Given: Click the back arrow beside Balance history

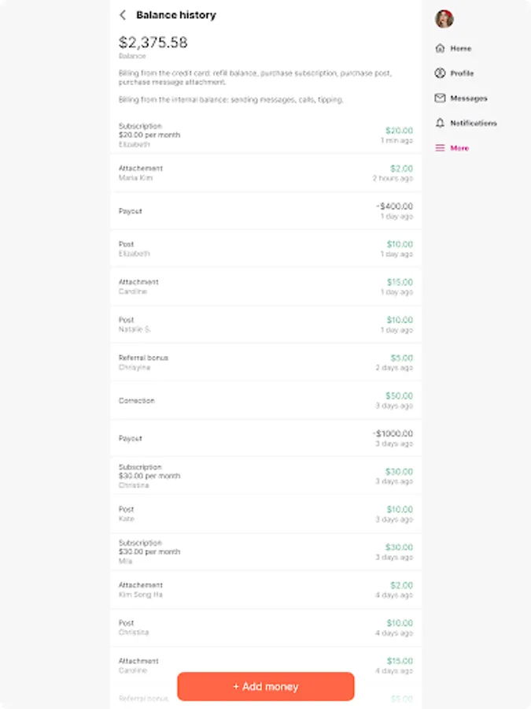Looking at the screenshot, I should coord(123,15).
